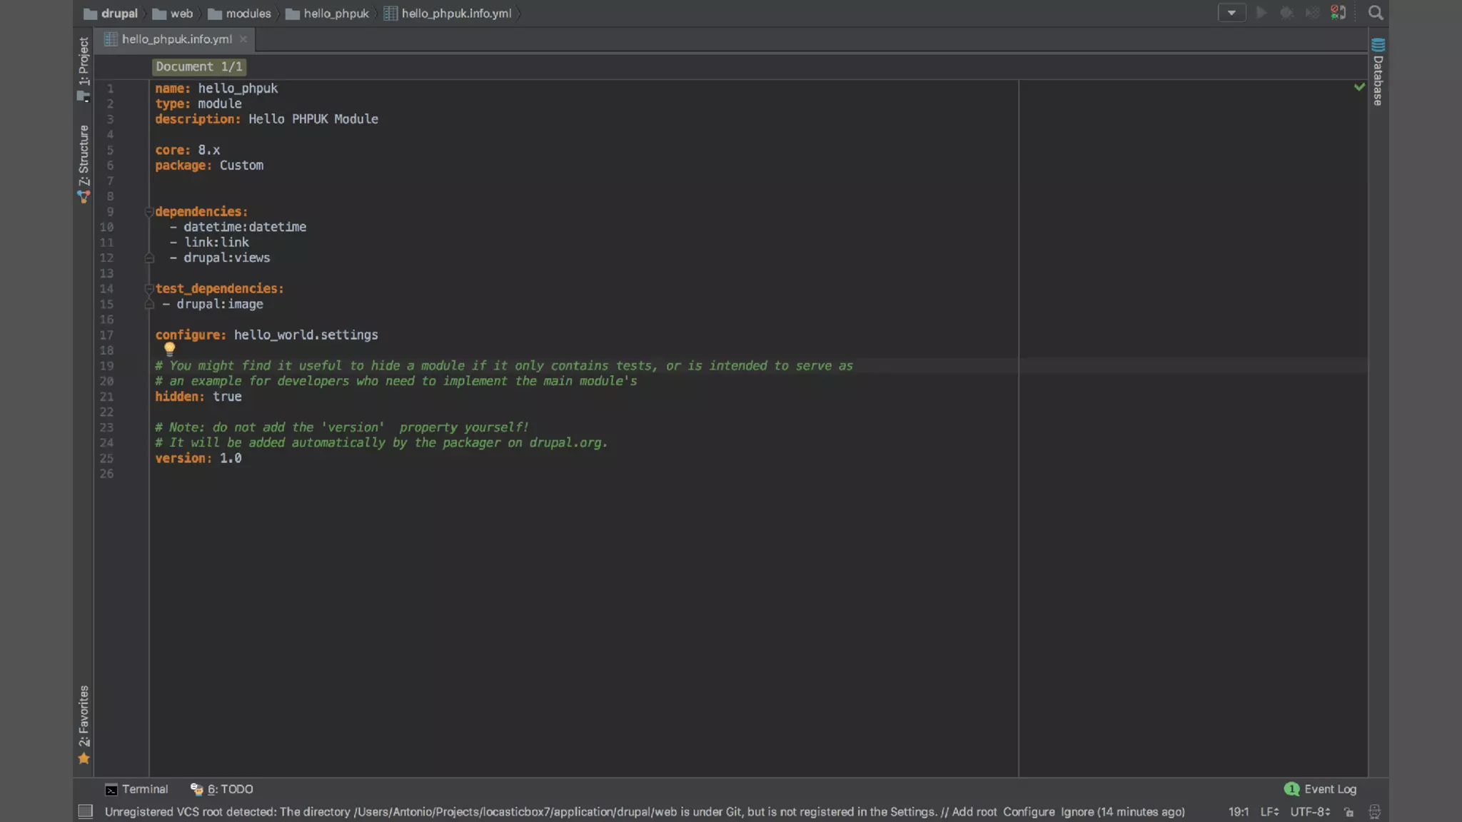Open the TODO tool window tab
The image size is (1462, 822).
click(222, 789)
